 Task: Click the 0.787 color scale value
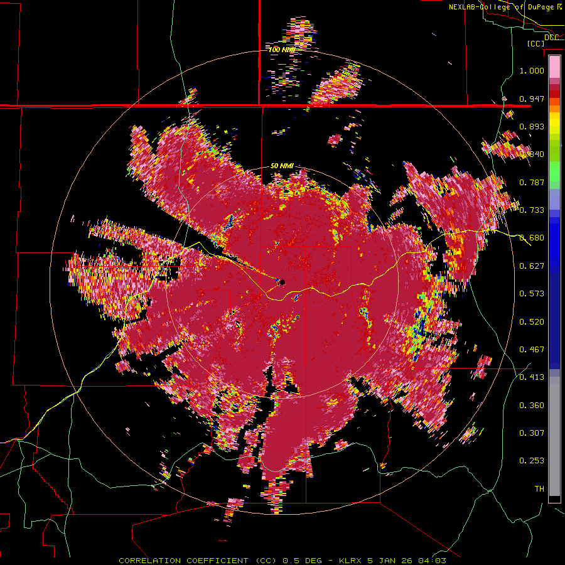pos(532,182)
